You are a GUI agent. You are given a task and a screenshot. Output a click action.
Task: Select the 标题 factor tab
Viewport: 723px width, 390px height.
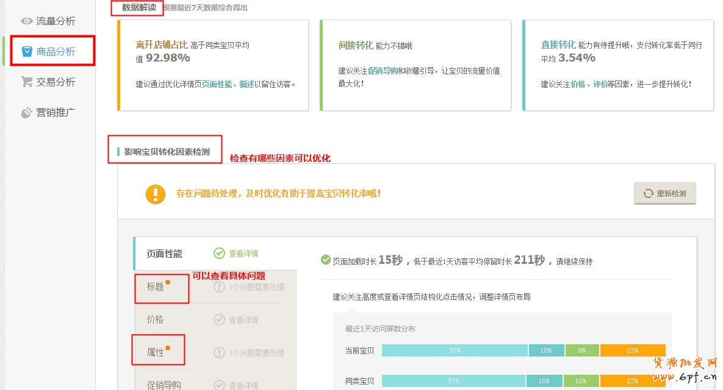(x=156, y=286)
